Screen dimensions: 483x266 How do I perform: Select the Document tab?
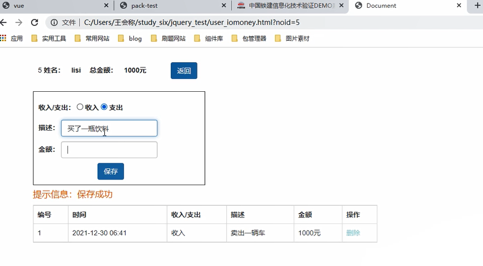click(x=408, y=6)
